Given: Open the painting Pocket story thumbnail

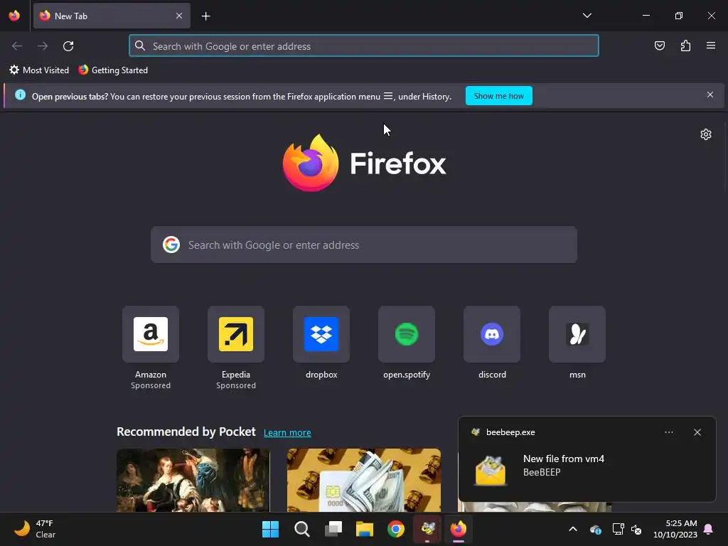Looking at the screenshot, I should click(193, 480).
